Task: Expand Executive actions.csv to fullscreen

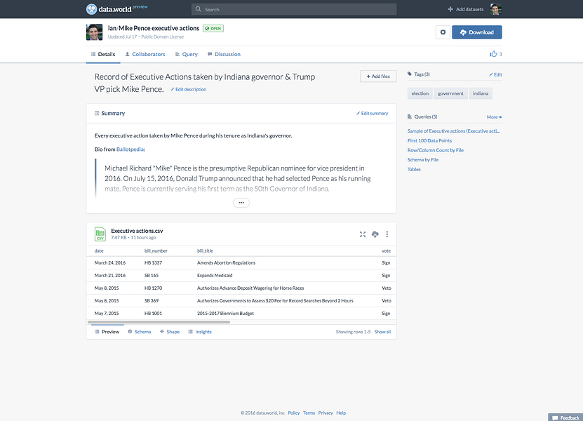Action: [363, 234]
